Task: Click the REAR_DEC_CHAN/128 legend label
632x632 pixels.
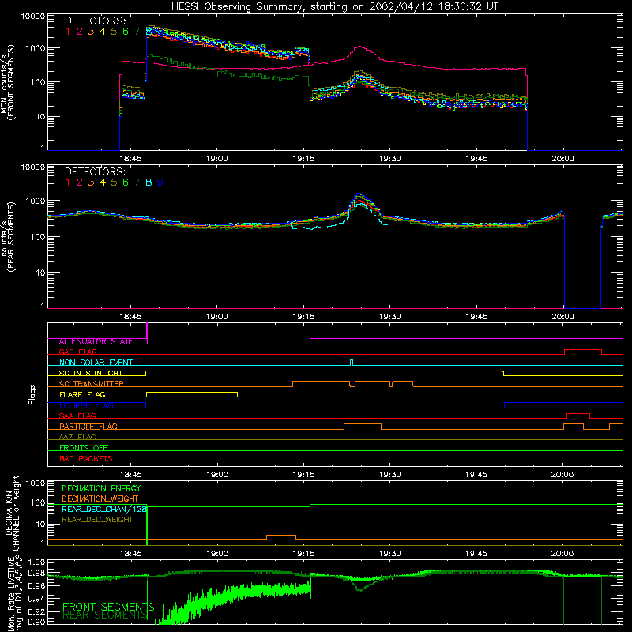Action: coord(104,510)
